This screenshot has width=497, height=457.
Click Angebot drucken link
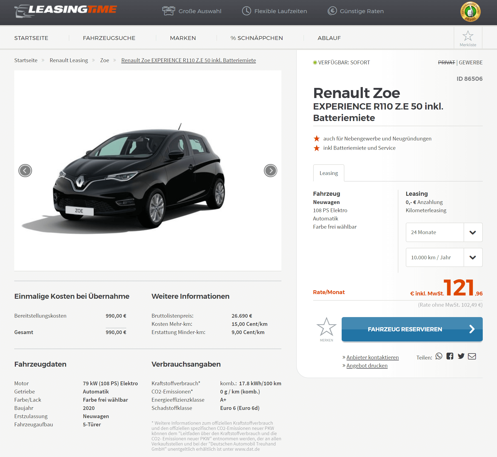pyautogui.click(x=367, y=366)
